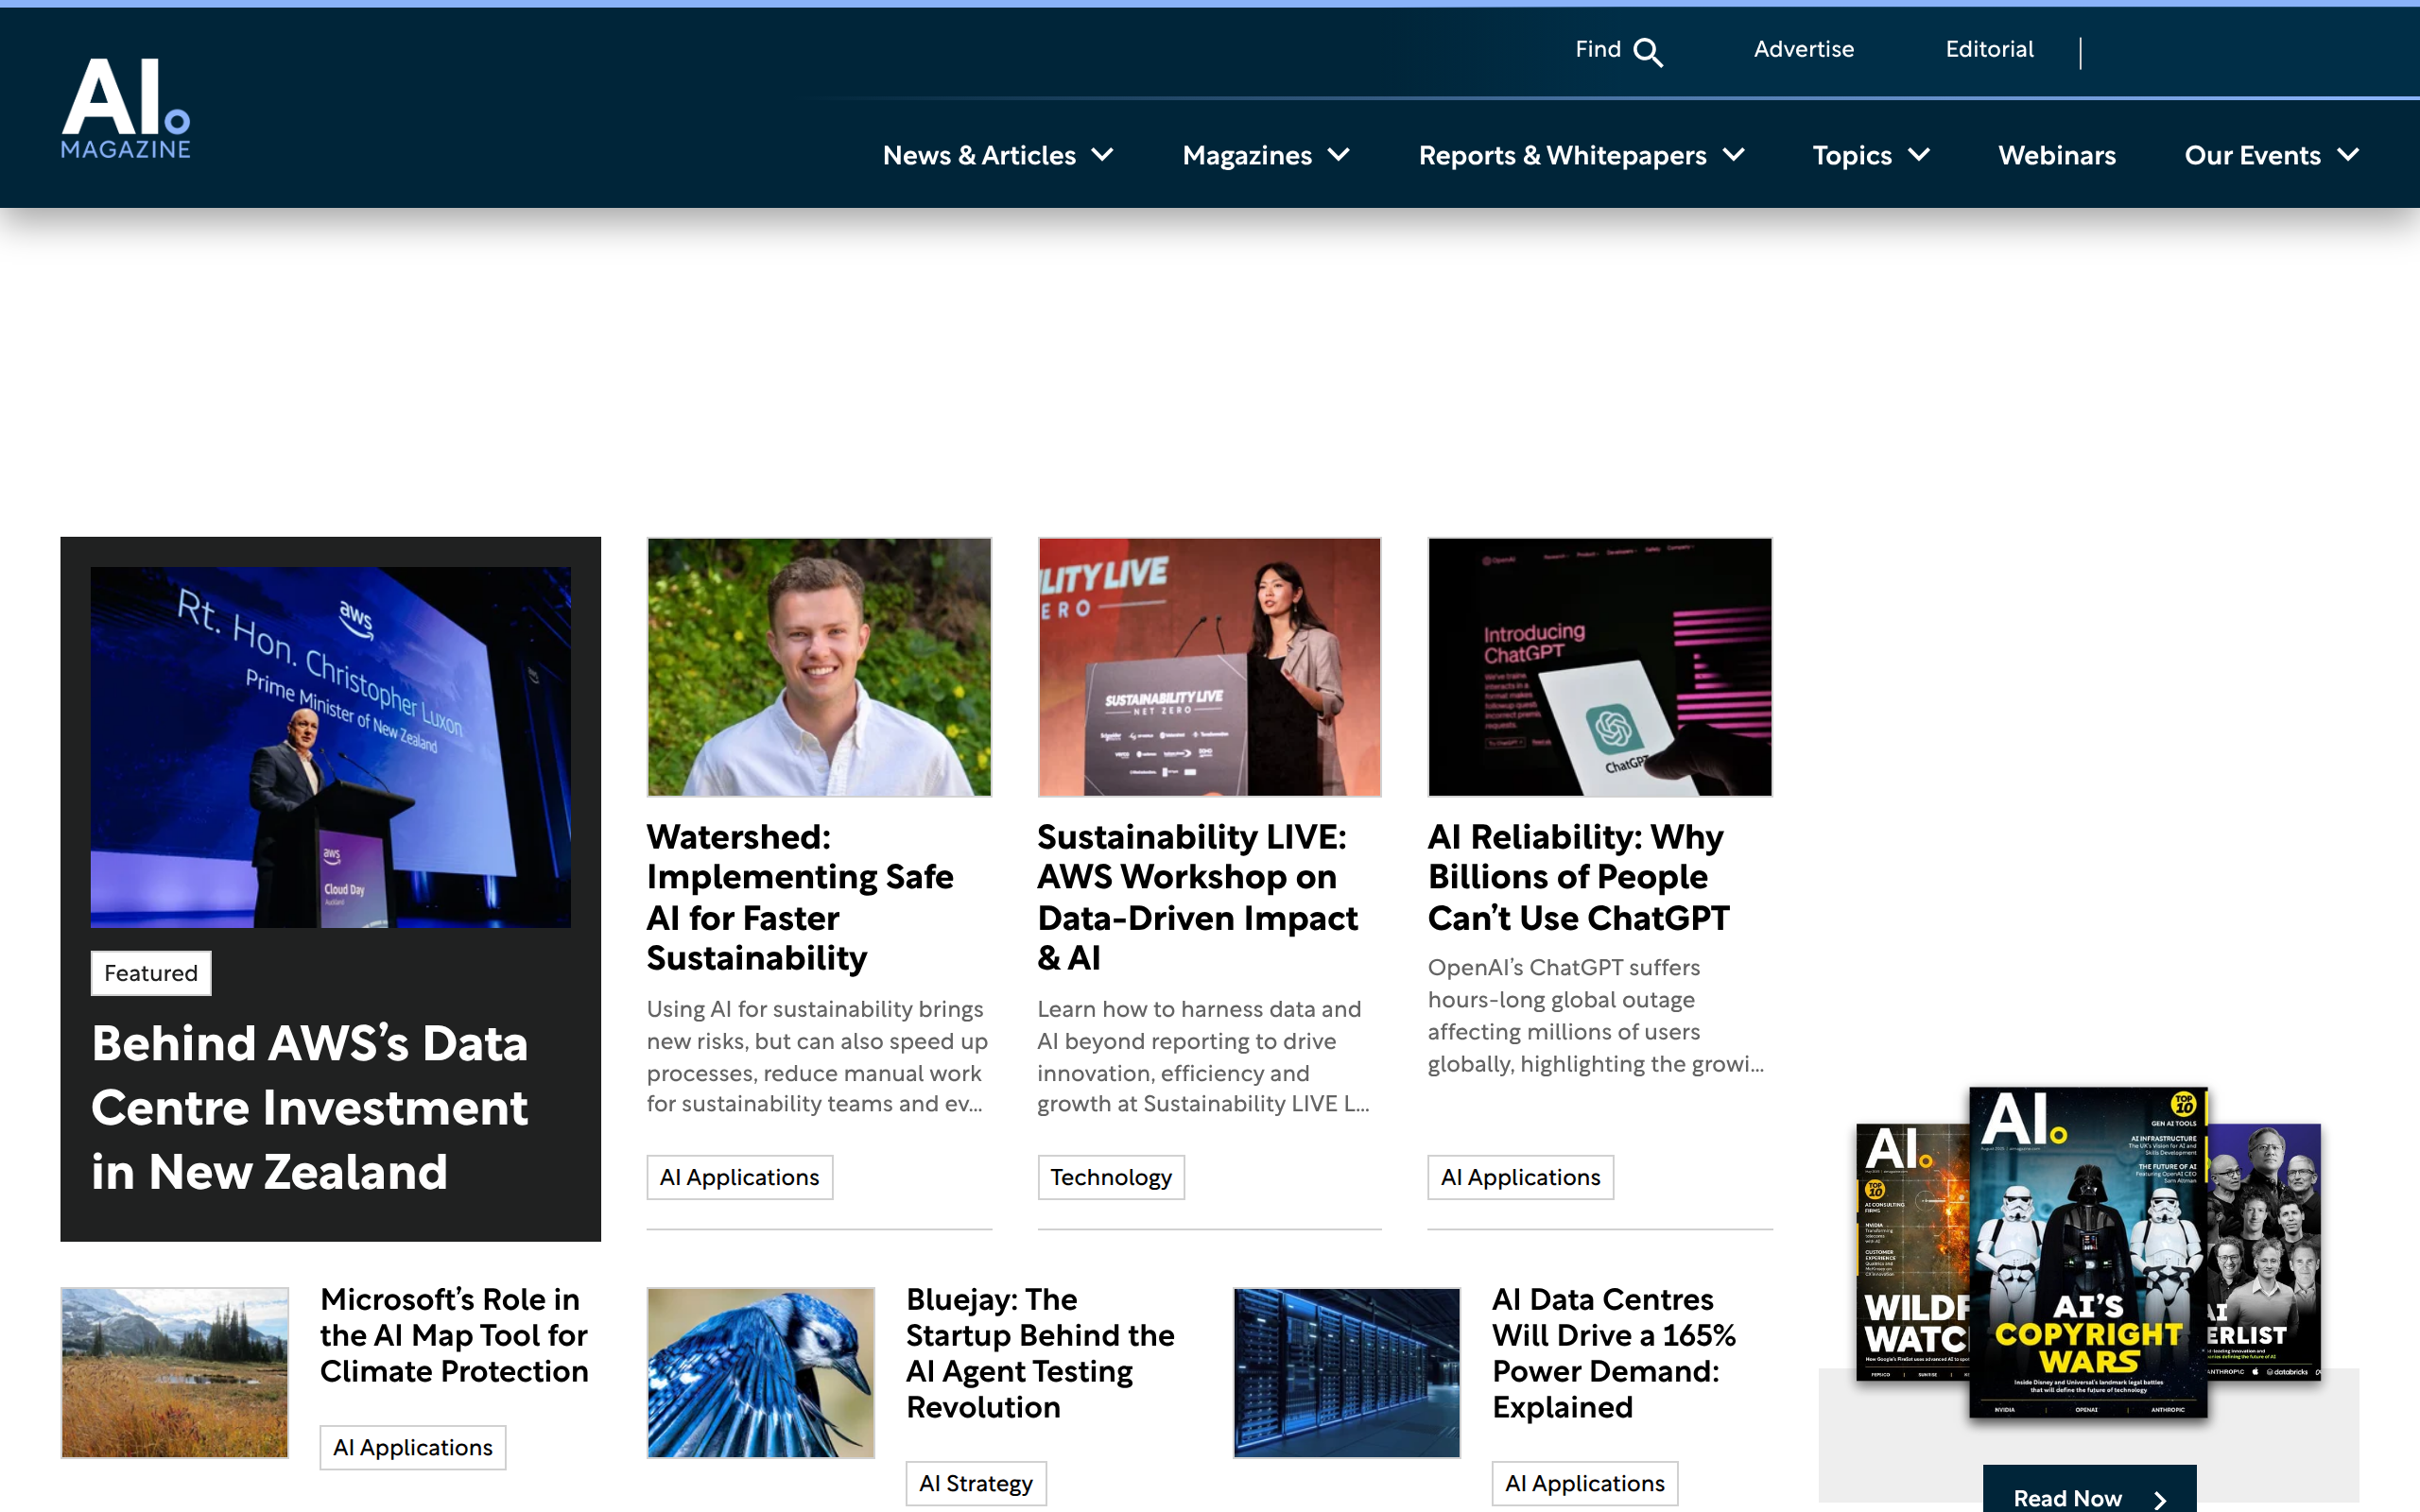Open the AI's Copyright Wars magazine cover
This screenshot has width=2420, height=1512.
[2088, 1253]
